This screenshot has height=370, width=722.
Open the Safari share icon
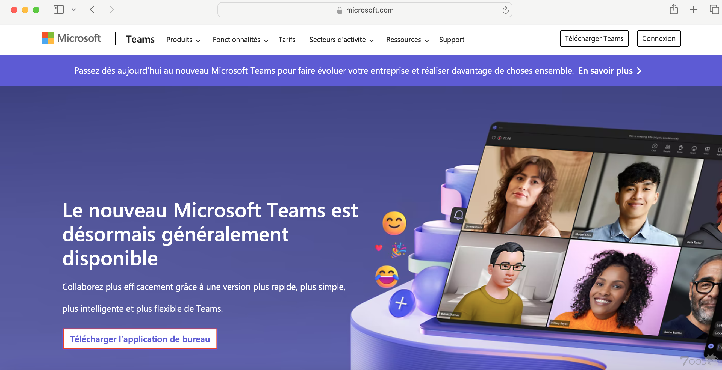pyautogui.click(x=674, y=10)
